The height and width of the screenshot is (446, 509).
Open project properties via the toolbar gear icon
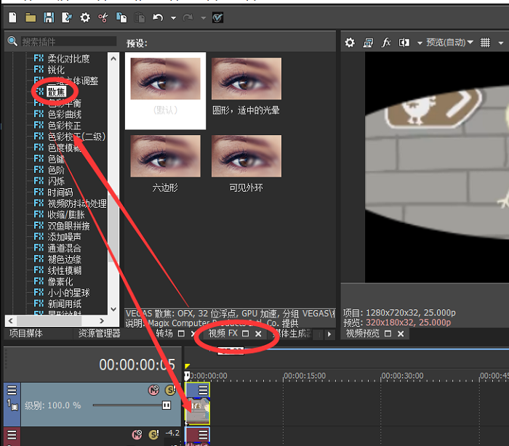point(85,17)
